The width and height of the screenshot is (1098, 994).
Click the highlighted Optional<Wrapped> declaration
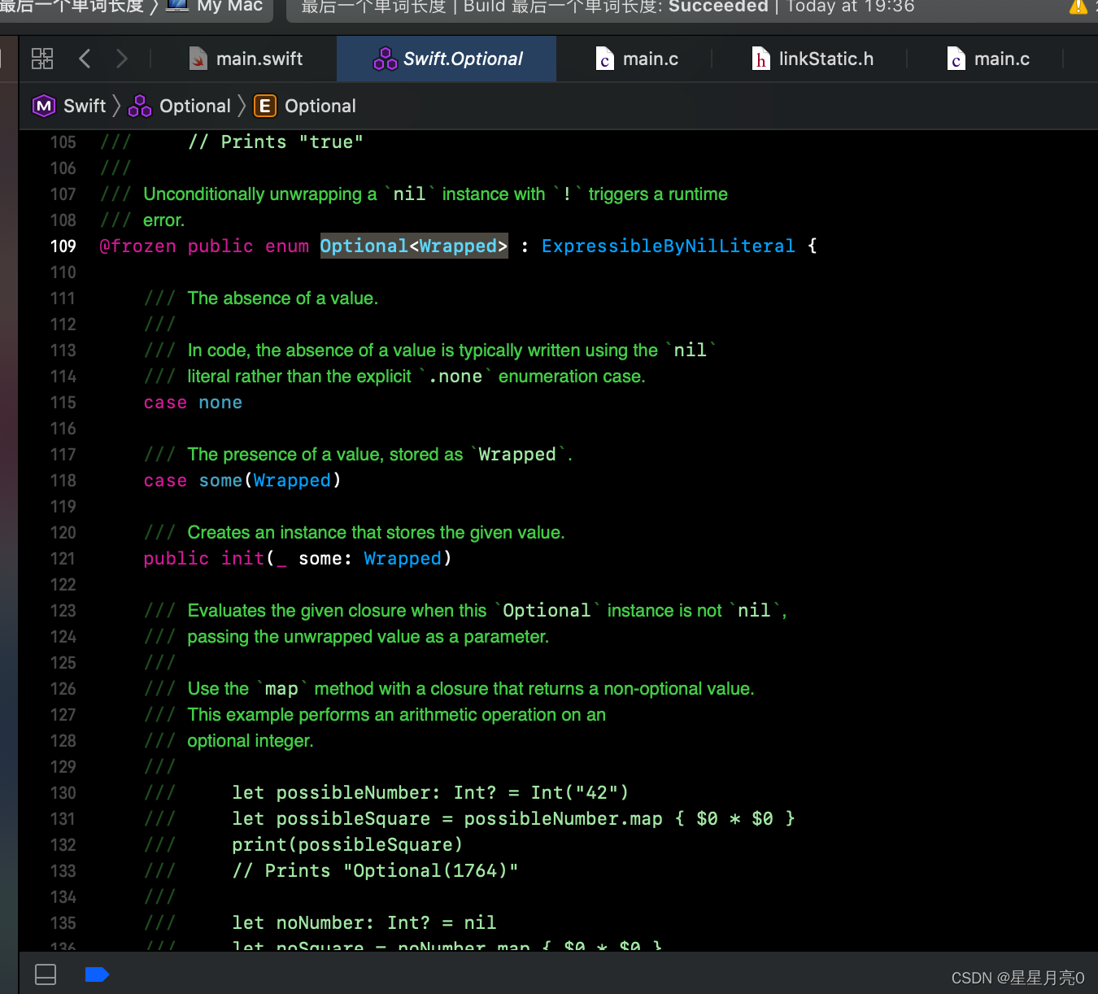pyautogui.click(x=414, y=246)
